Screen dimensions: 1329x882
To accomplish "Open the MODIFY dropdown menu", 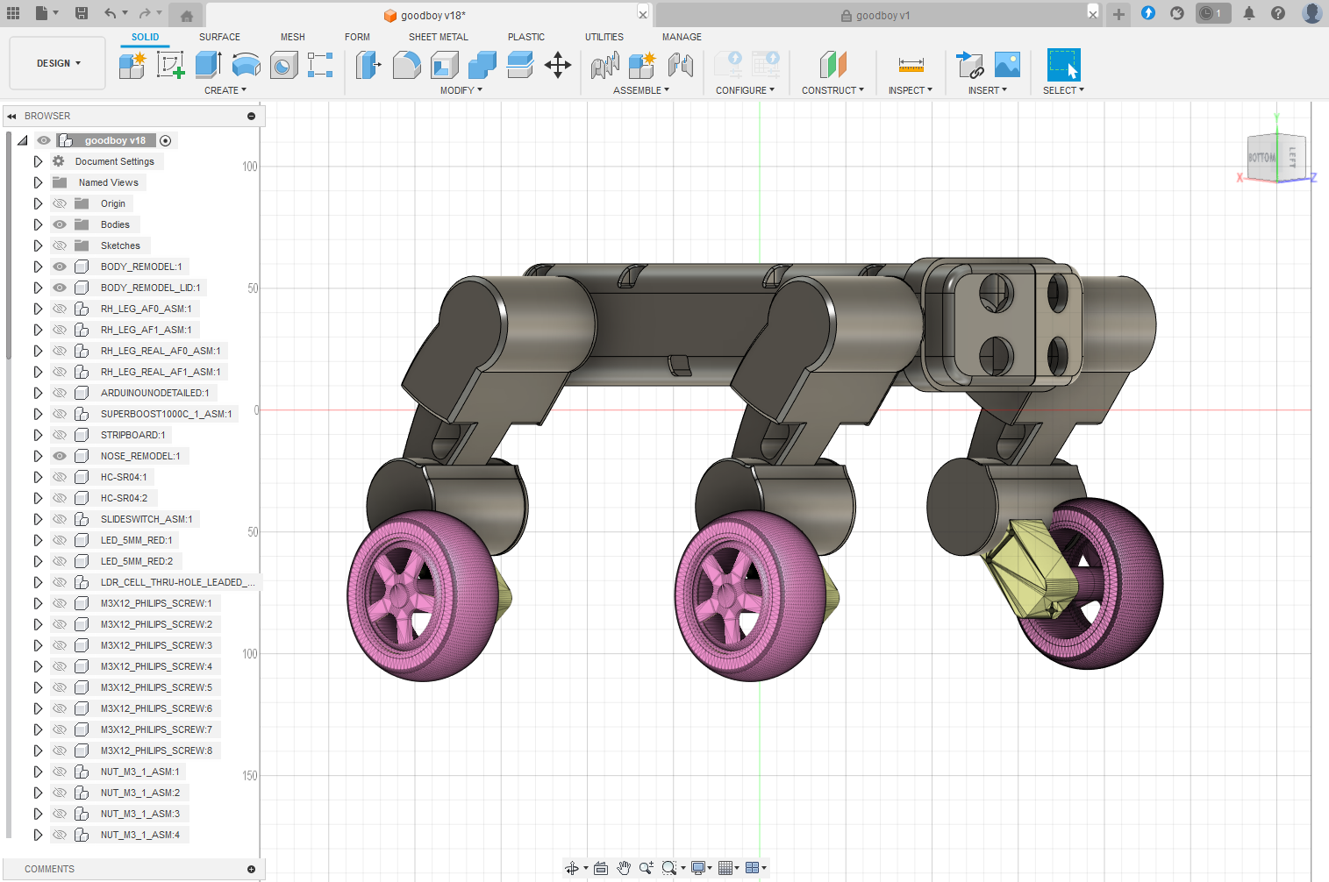I will 461,90.
